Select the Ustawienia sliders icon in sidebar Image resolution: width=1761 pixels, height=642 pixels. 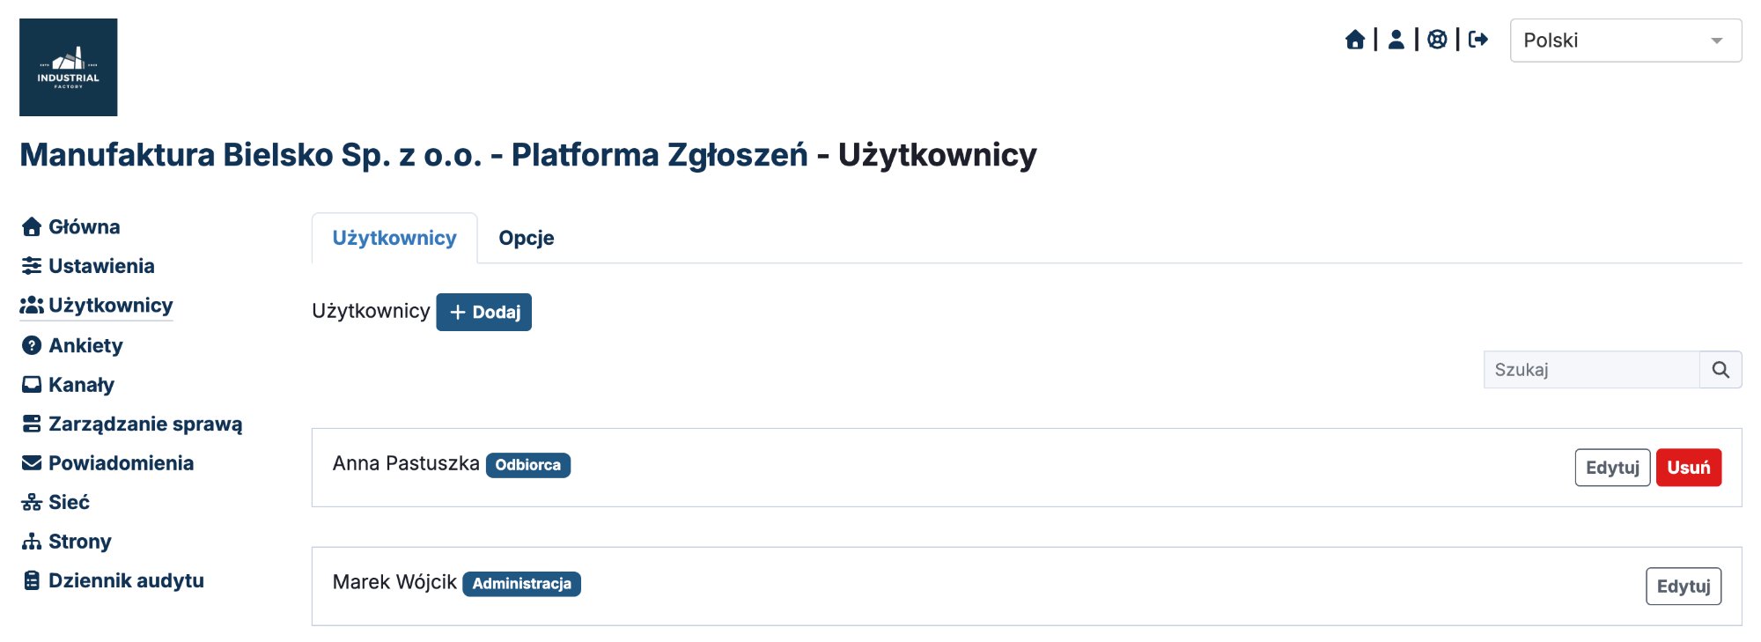(x=31, y=266)
